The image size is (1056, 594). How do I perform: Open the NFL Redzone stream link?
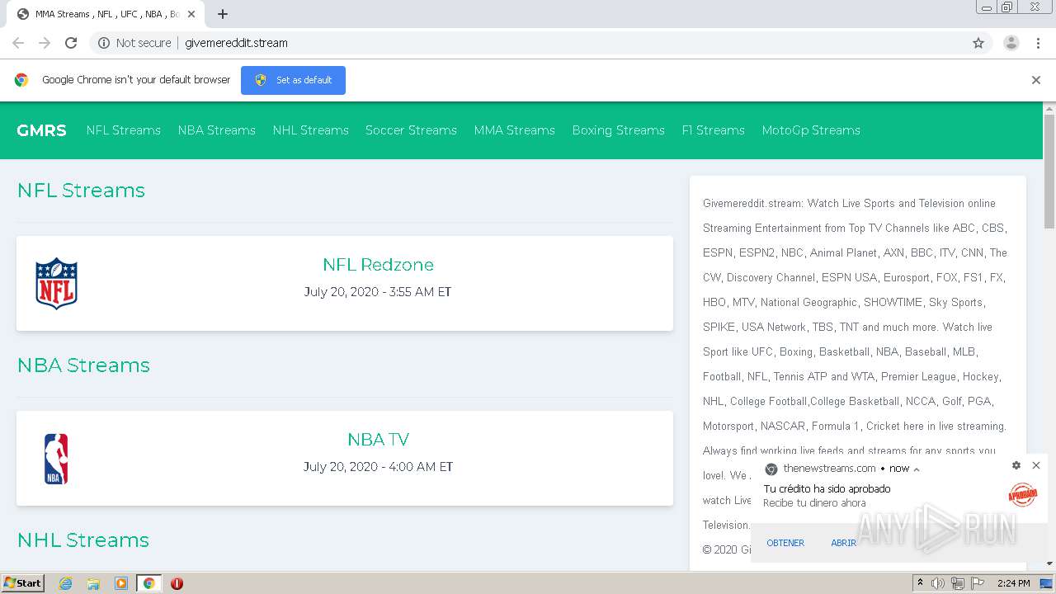click(378, 265)
